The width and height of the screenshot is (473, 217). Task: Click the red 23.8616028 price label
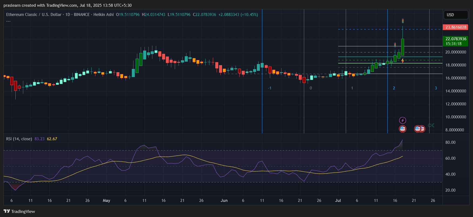(456, 27)
